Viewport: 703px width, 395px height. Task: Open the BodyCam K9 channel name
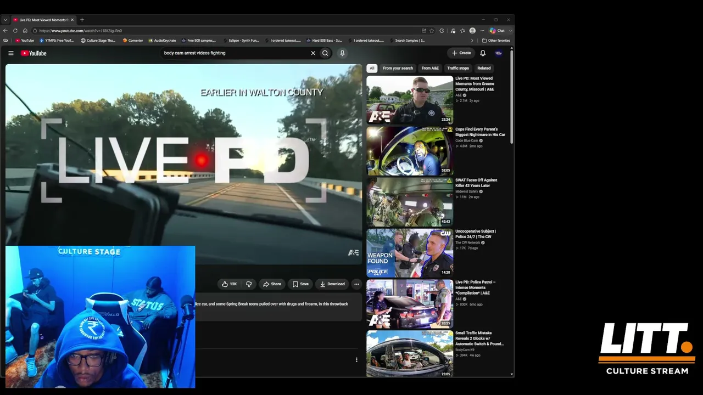pos(465,350)
